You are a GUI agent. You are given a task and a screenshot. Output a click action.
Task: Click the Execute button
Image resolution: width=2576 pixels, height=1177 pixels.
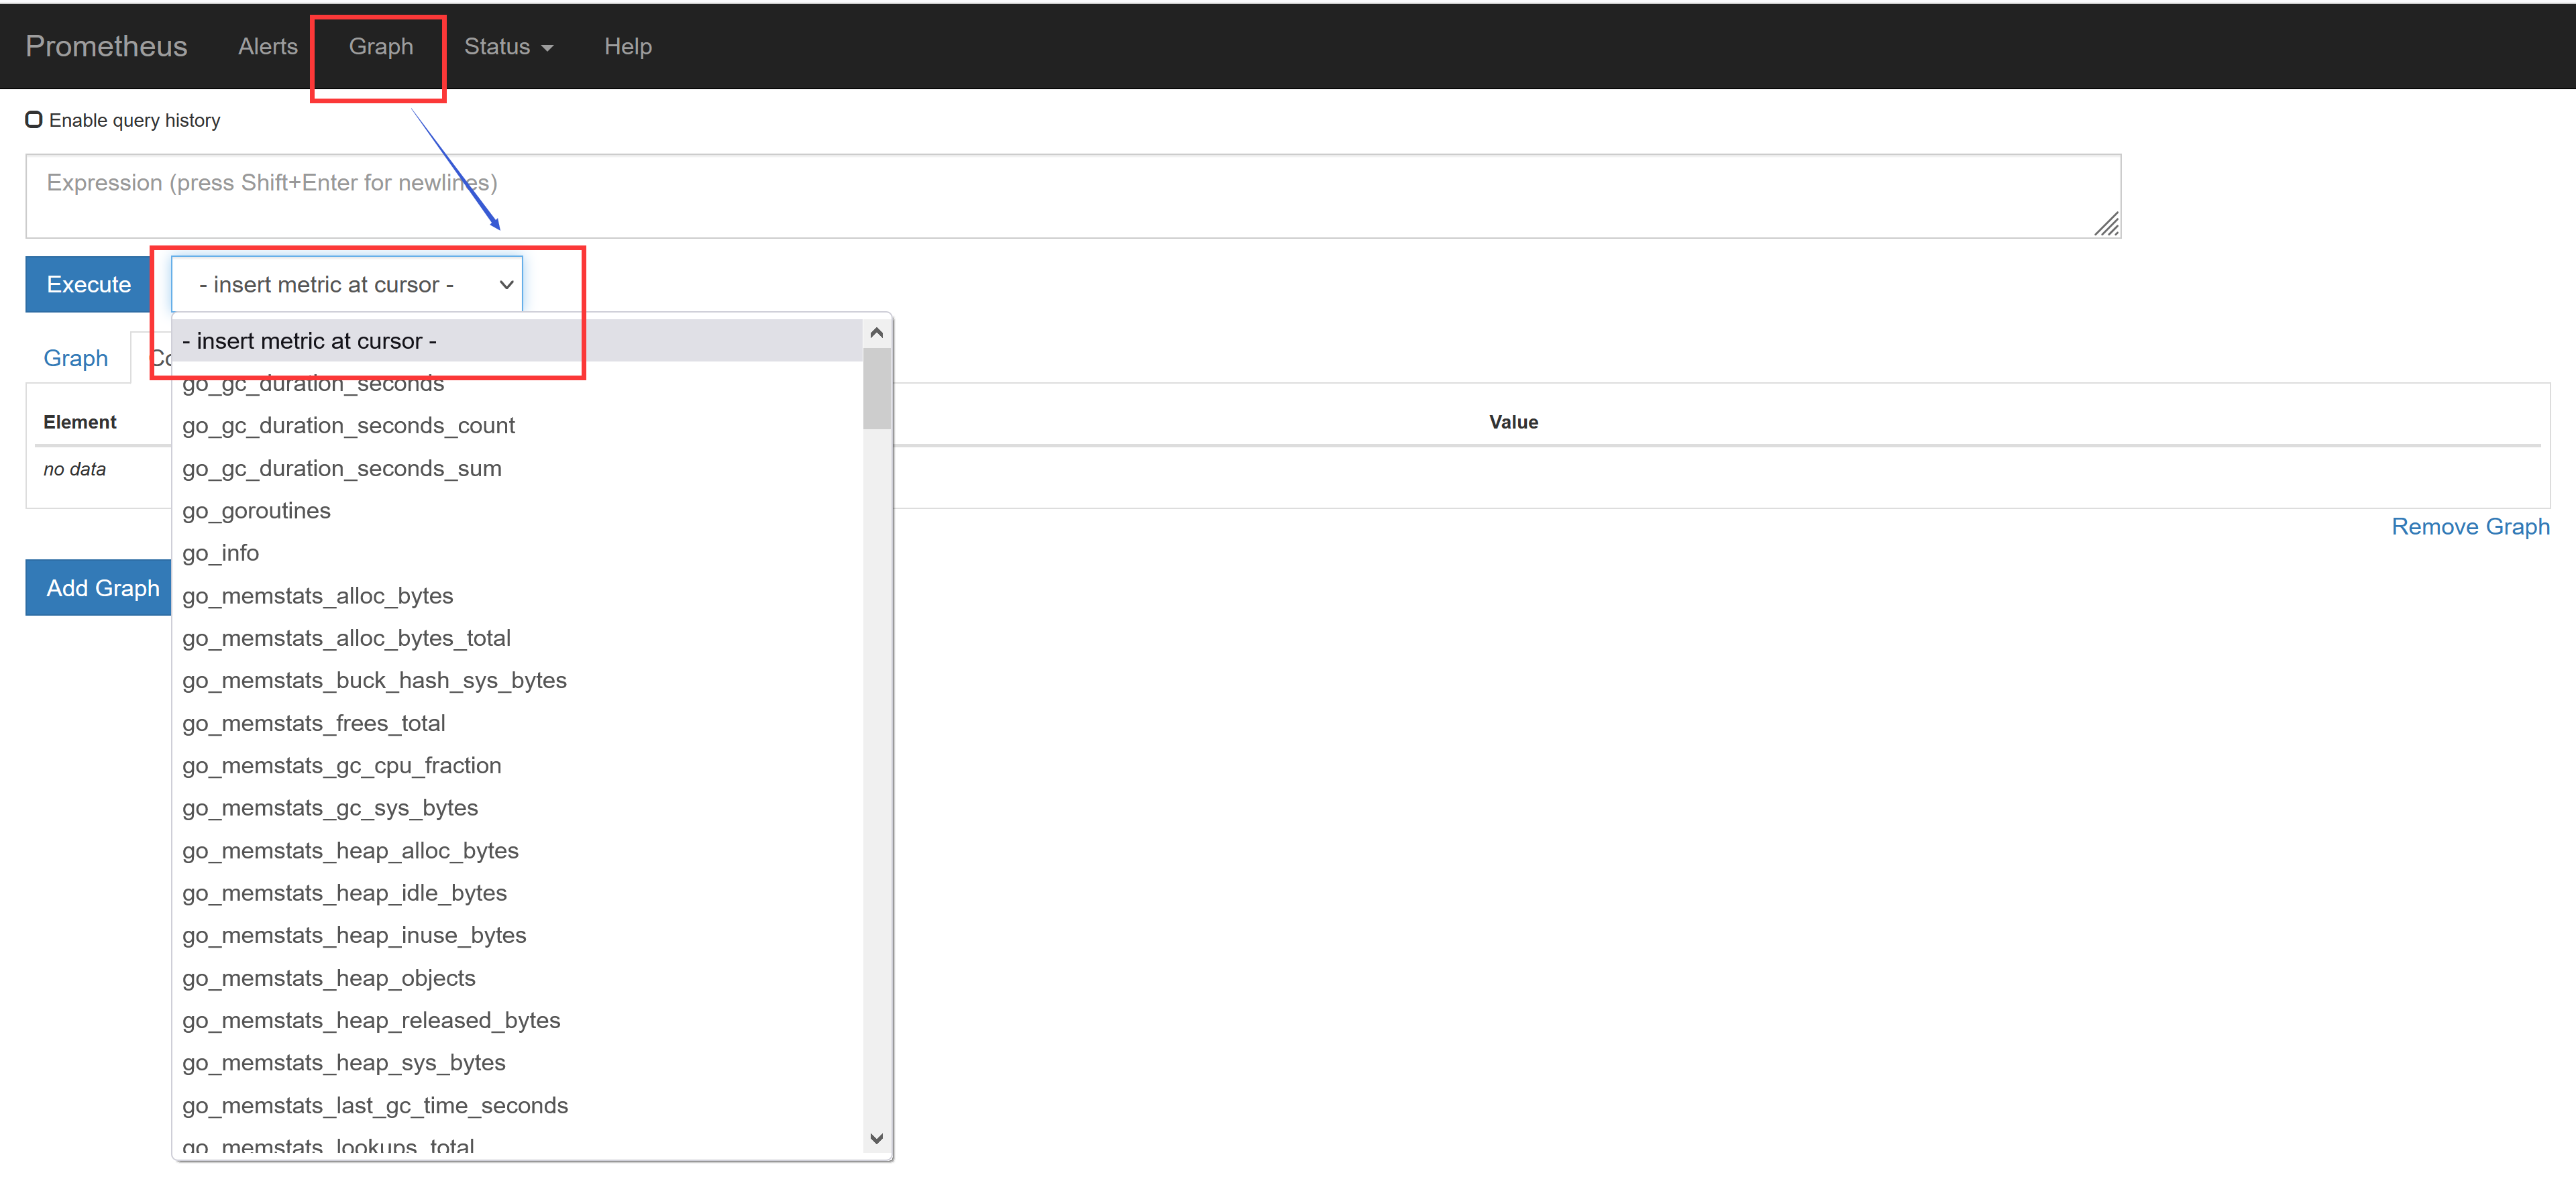(88, 285)
